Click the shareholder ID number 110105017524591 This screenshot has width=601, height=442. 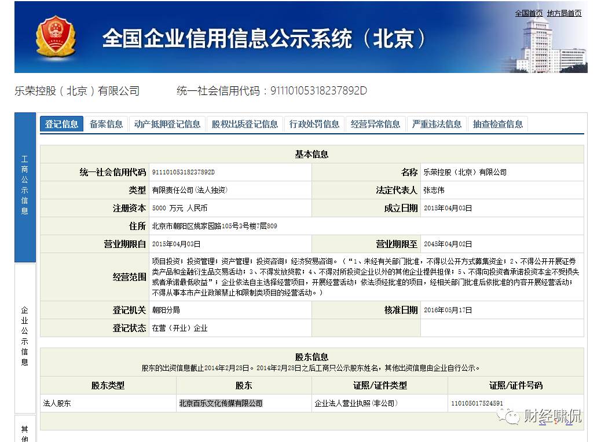coord(477,403)
